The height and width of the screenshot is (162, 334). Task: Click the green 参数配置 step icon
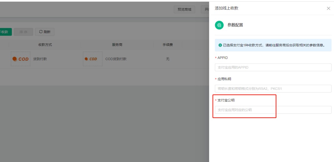point(219,25)
